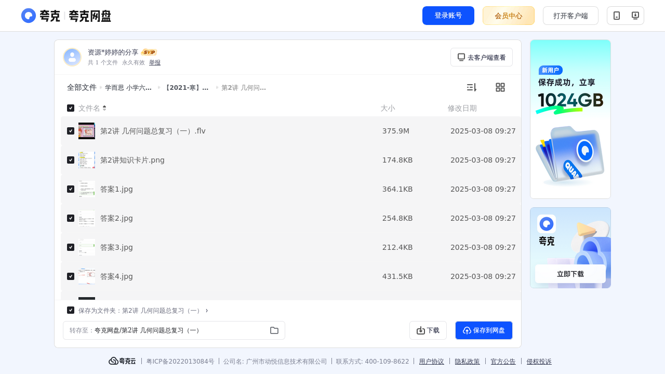
Task: Click the 大小 column header
Action: (388, 108)
